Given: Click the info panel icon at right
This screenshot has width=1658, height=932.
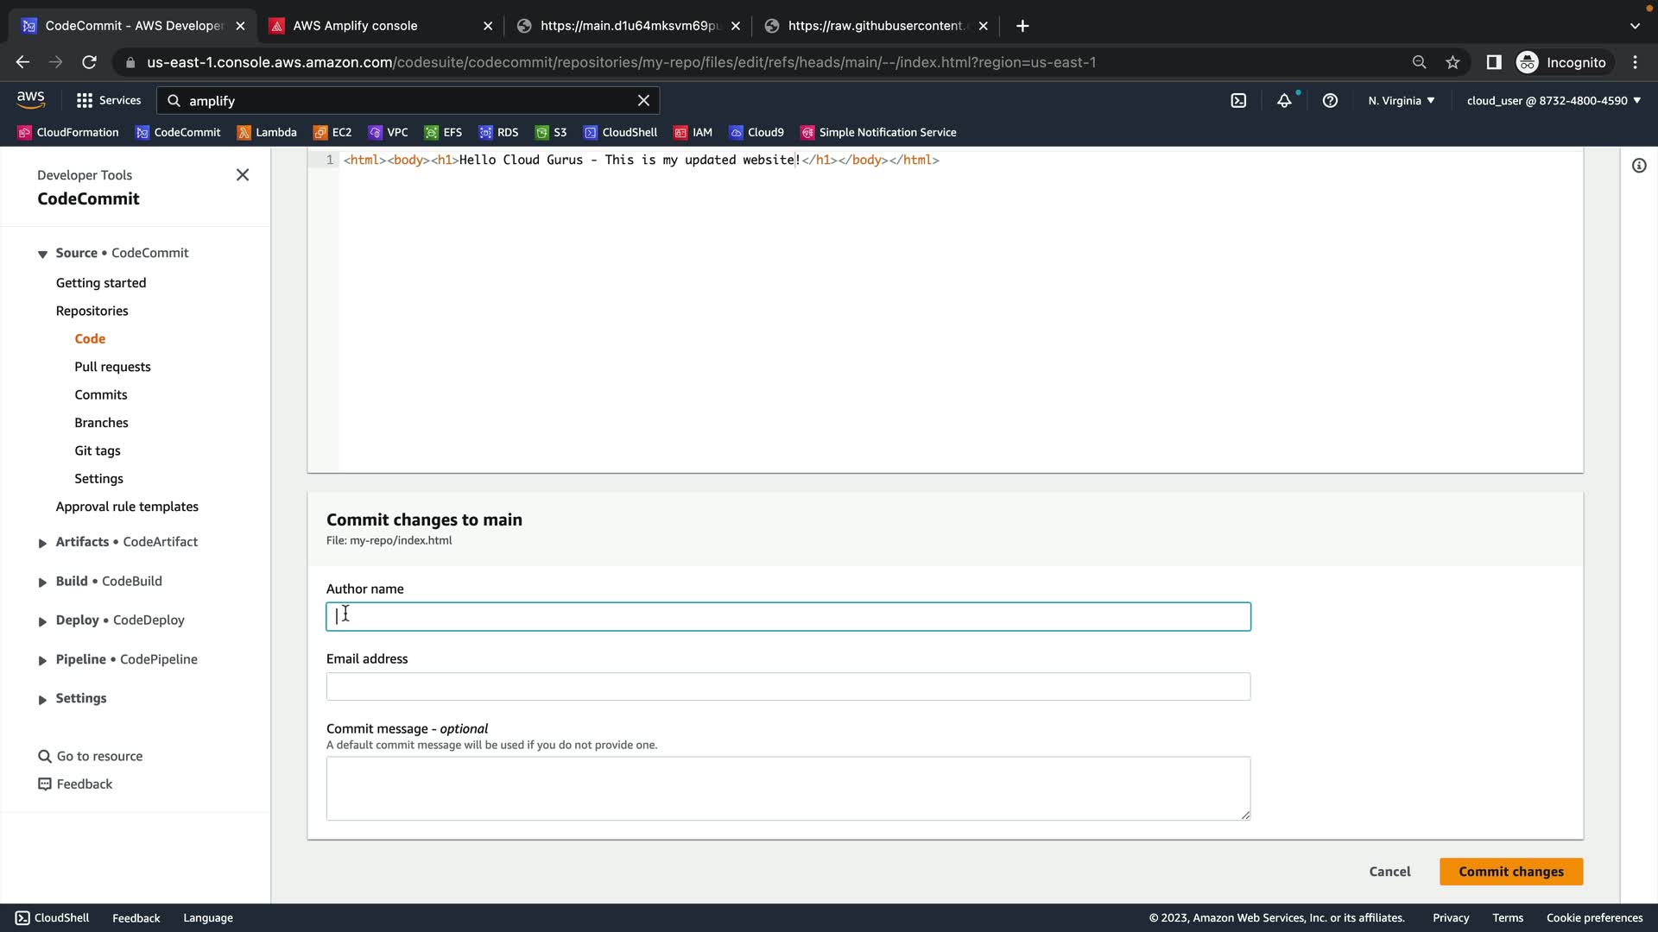Looking at the screenshot, I should [x=1639, y=166].
